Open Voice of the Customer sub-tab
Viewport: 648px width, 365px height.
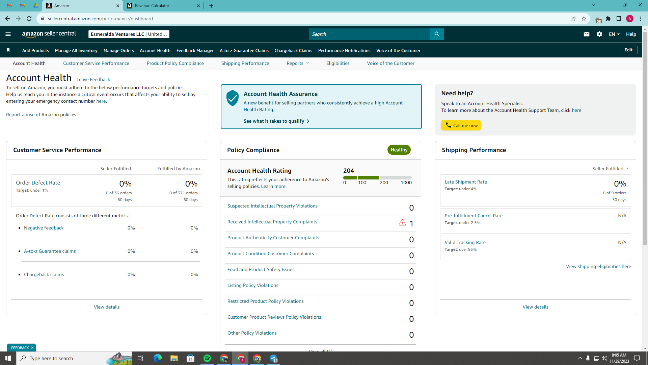pos(391,63)
